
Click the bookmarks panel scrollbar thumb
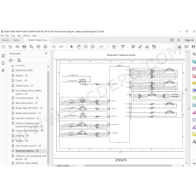[x=48, y=117]
